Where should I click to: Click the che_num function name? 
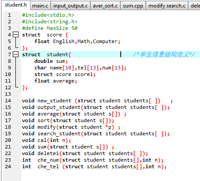48,160
